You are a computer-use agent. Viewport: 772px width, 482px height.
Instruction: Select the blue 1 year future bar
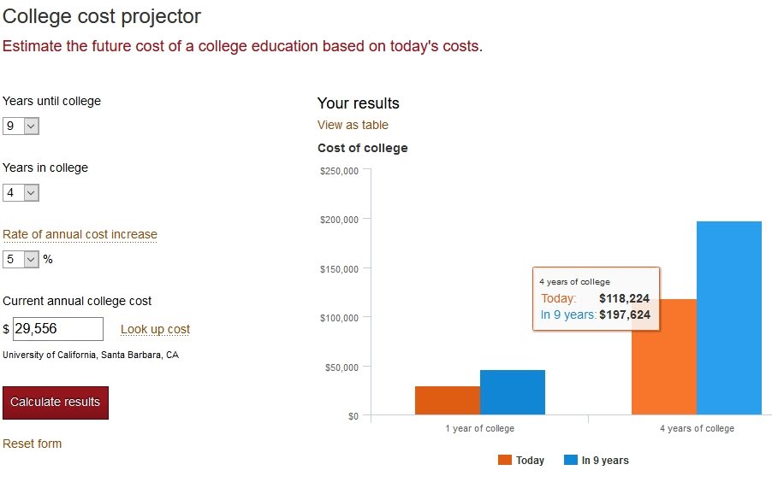pyautogui.click(x=513, y=393)
